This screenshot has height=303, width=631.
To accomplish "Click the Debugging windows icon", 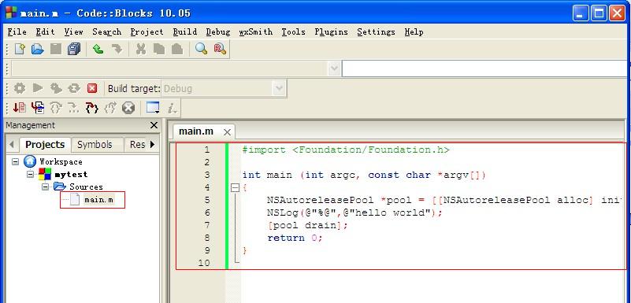I will pyautogui.click(x=153, y=108).
